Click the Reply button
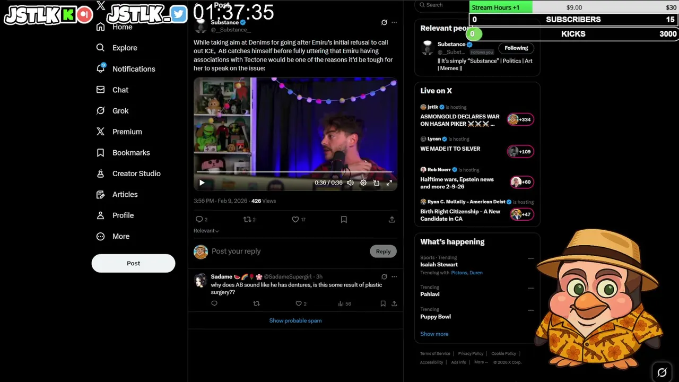Screen dimensions: 679x382 (x=383, y=251)
